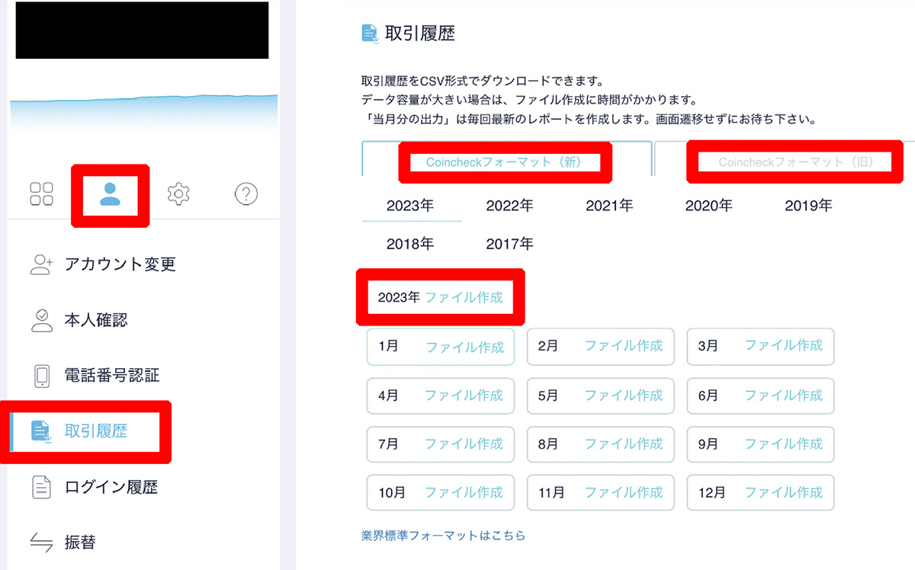This screenshot has width=915, height=570.
Task: Click the 電話番号認証 phone icon
Action: pos(41,376)
